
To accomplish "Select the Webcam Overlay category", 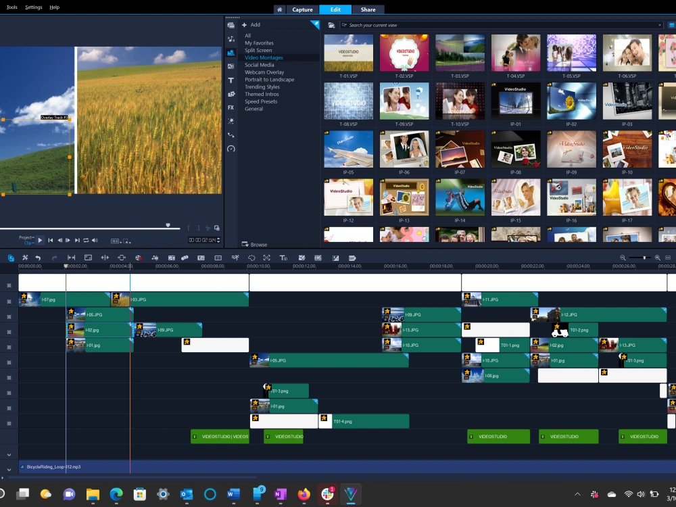I will [264, 72].
